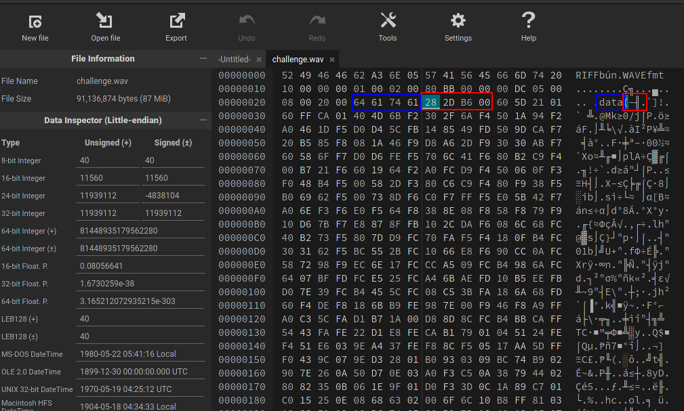This screenshot has width=684, height=411.
Task: Close the challenge.wav tab
Action: point(331,60)
